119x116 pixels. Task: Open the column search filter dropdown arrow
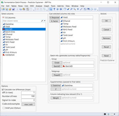click(x=45, y=21)
